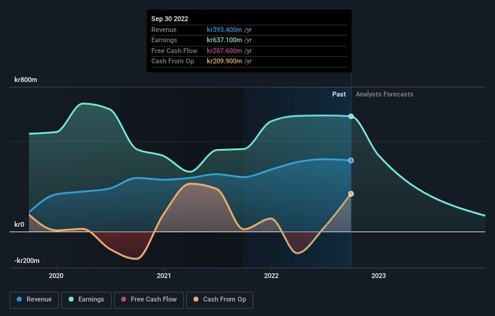Click the kr393.400m revenue value
This screenshot has height=316, width=495.
click(x=224, y=30)
